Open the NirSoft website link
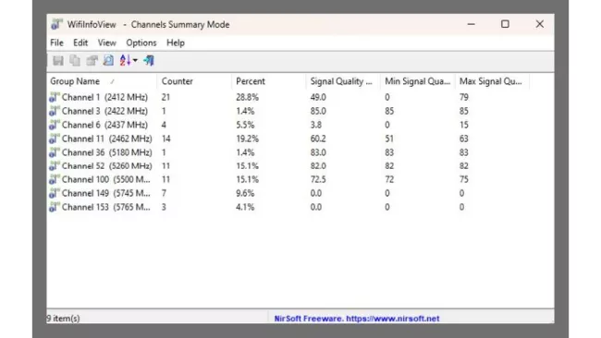601x338 pixels. point(357,319)
